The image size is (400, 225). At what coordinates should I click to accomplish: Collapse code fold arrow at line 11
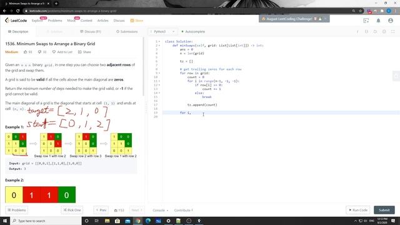(x=159, y=81)
